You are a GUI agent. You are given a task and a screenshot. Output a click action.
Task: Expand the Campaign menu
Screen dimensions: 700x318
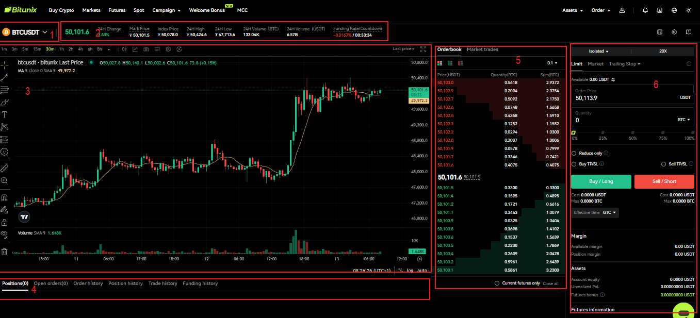click(x=167, y=10)
